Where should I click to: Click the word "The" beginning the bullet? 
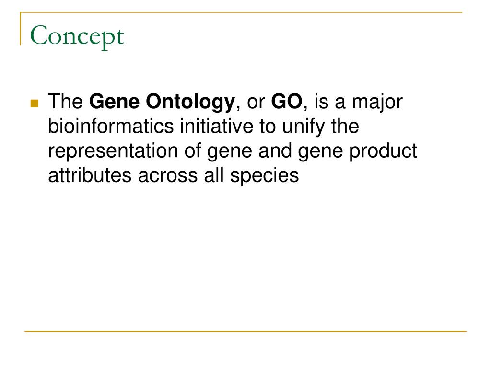coord(65,102)
